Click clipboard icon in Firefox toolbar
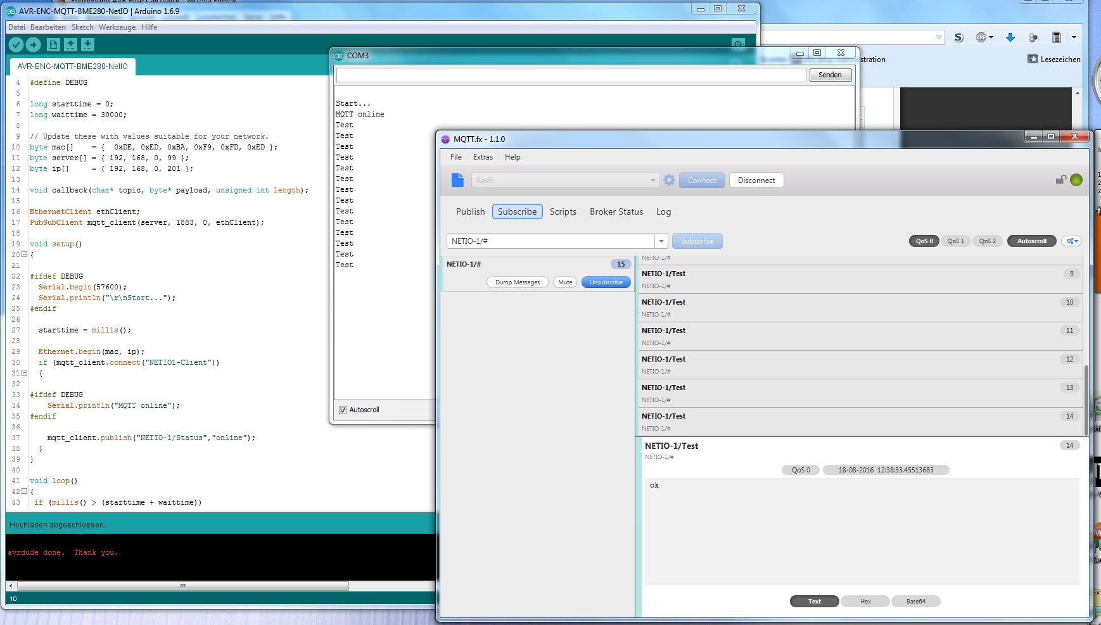Image resolution: width=1101 pixels, height=625 pixels. coord(1056,37)
